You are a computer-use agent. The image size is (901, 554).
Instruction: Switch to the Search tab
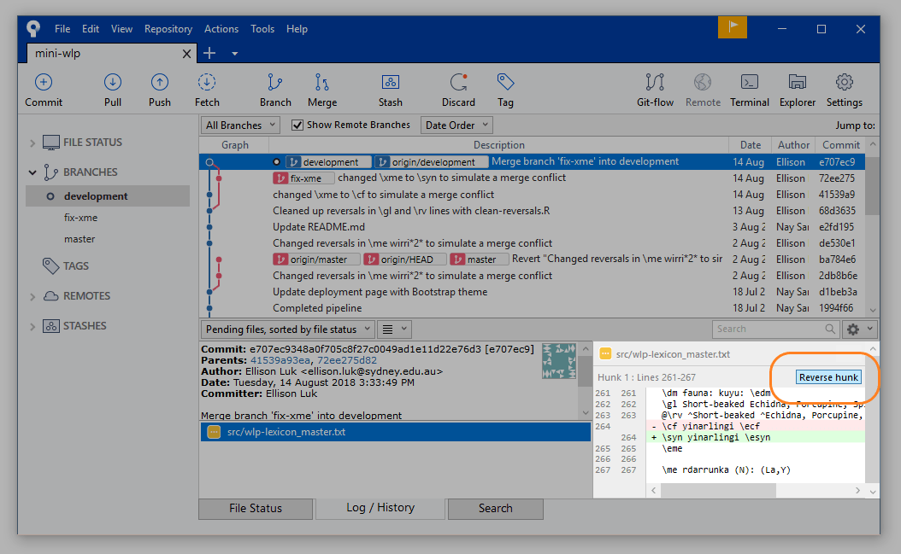tap(495, 509)
